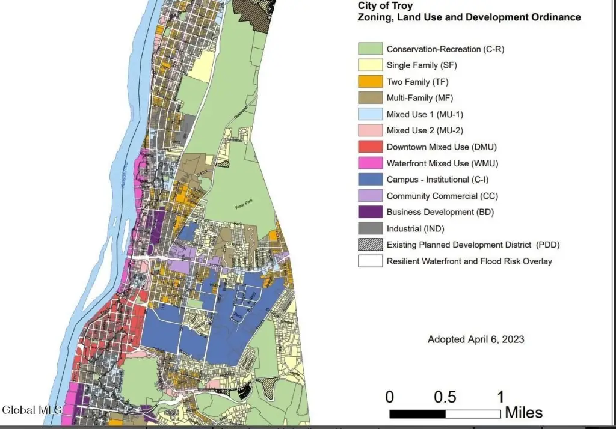Pick the Multi-Family tan legend swatch
The width and height of the screenshot is (616, 429).
coord(369,98)
